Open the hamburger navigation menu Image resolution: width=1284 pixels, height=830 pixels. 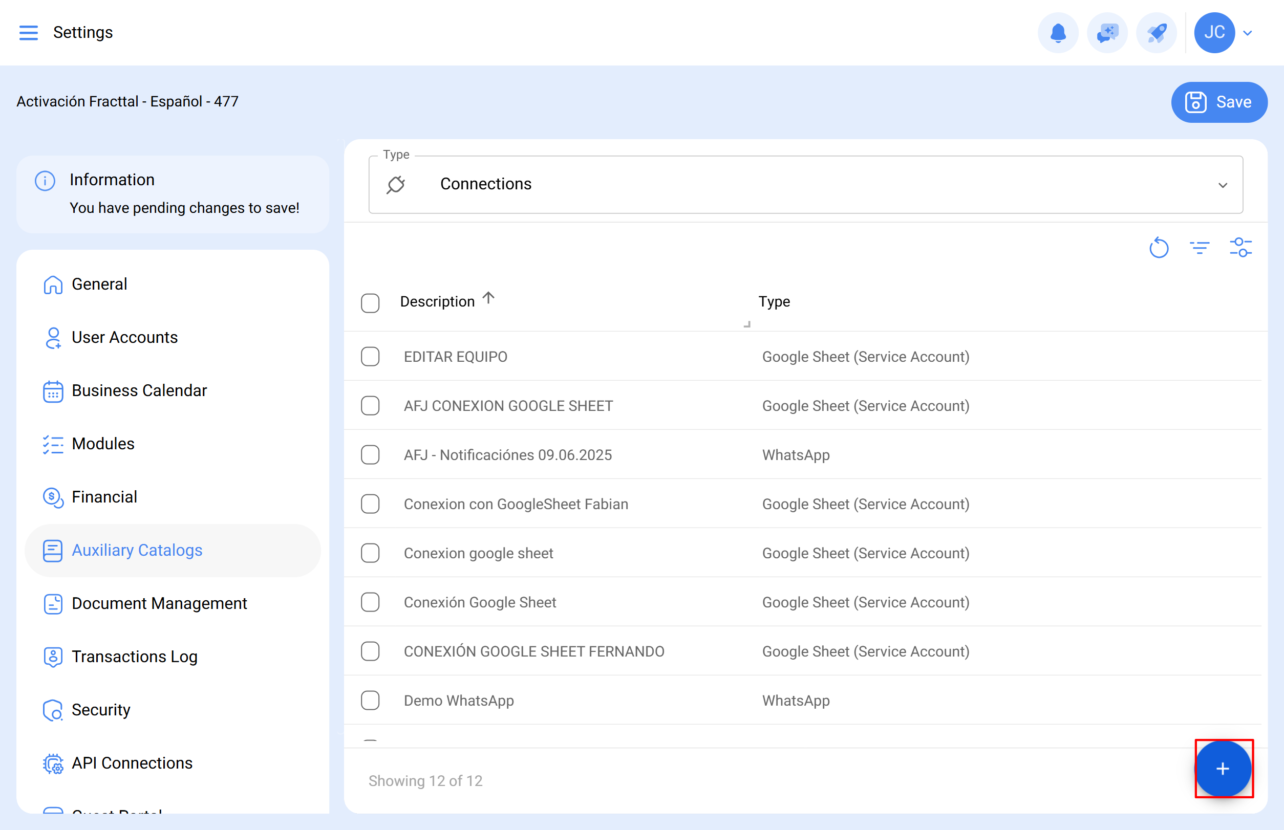[29, 32]
